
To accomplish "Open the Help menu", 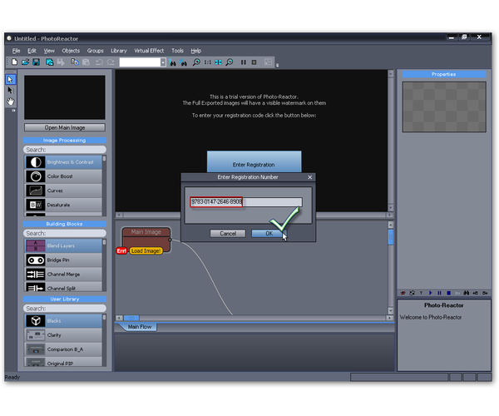I will 196,51.
